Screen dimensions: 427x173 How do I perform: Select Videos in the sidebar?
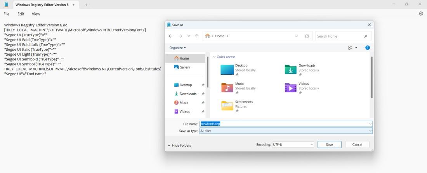[x=186, y=111]
